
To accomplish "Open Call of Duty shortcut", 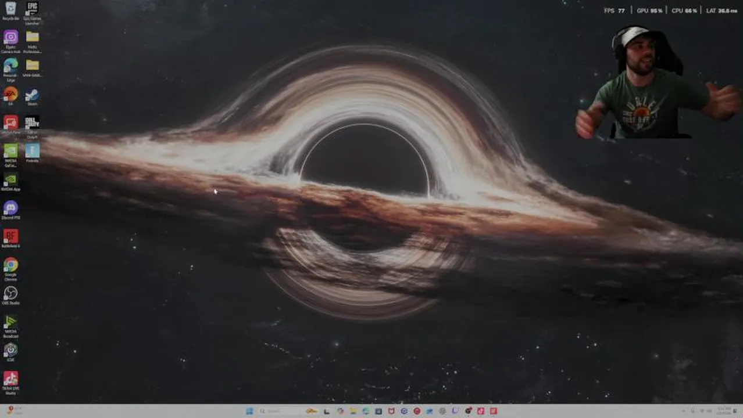I will pyautogui.click(x=32, y=127).
